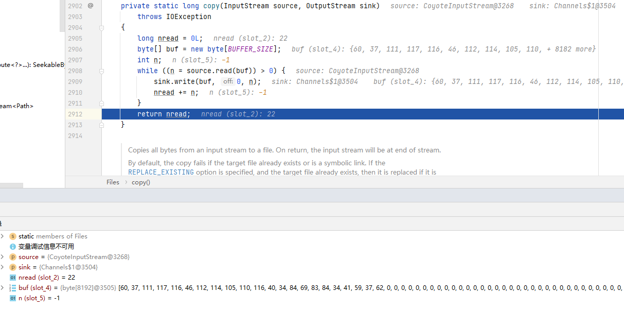Click REPLACE_EXISTING in the documentation comment
The height and width of the screenshot is (309, 624).
[x=161, y=173]
